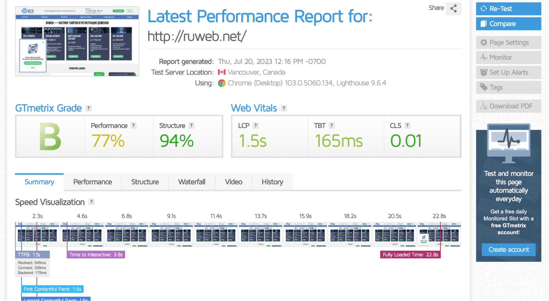Click the 94% Structure score
The width and height of the screenshot is (549, 301).
coord(177,141)
